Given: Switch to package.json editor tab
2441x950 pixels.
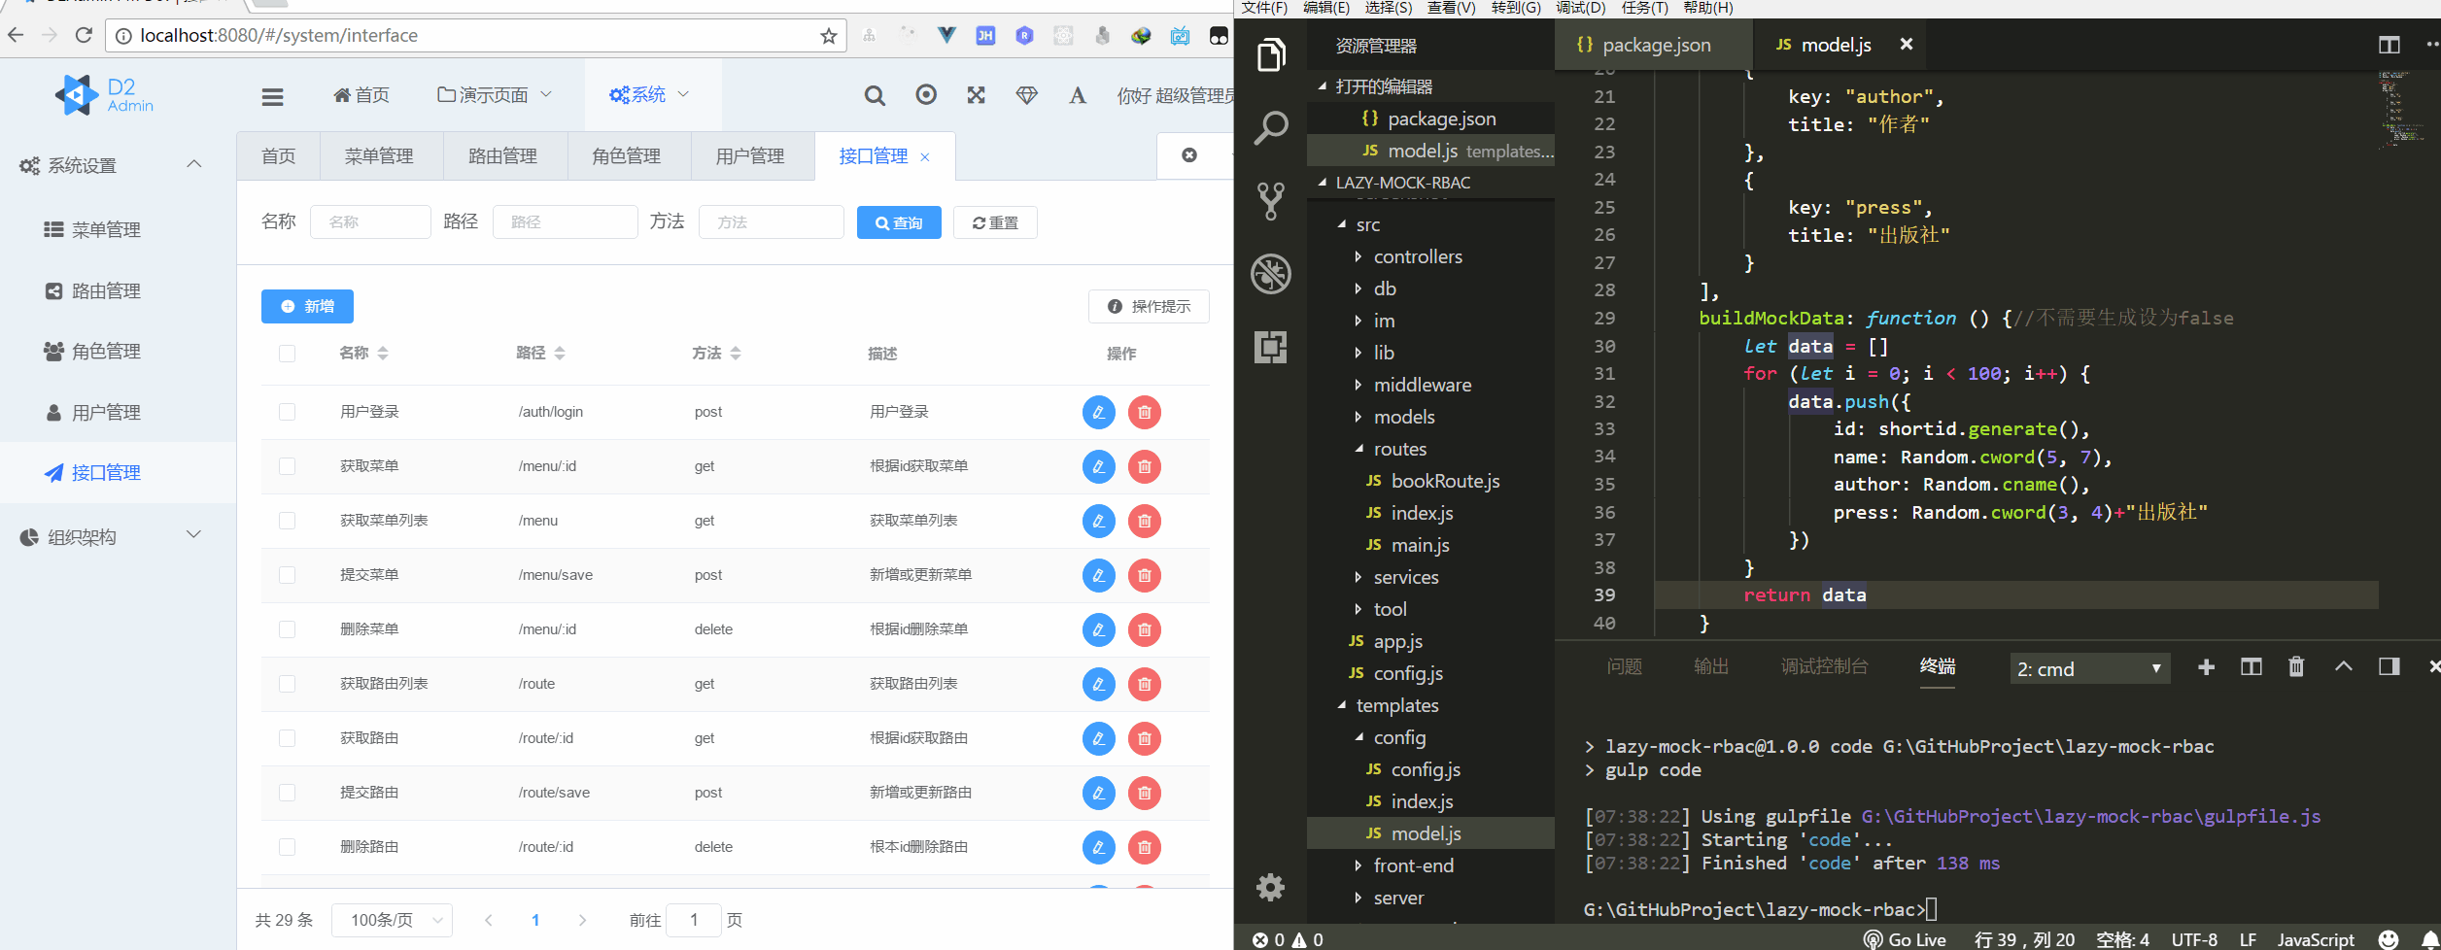Looking at the screenshot, I should (x=1654, y=45).
